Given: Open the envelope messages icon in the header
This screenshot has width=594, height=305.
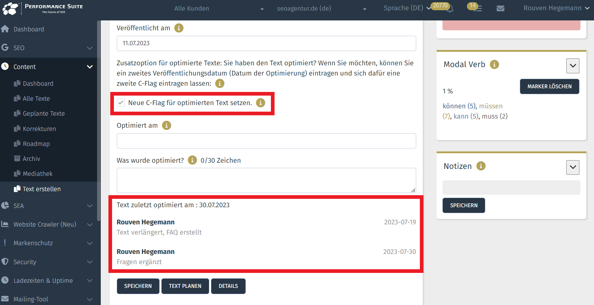Looking at the screenshot, I should coord(501,8).
